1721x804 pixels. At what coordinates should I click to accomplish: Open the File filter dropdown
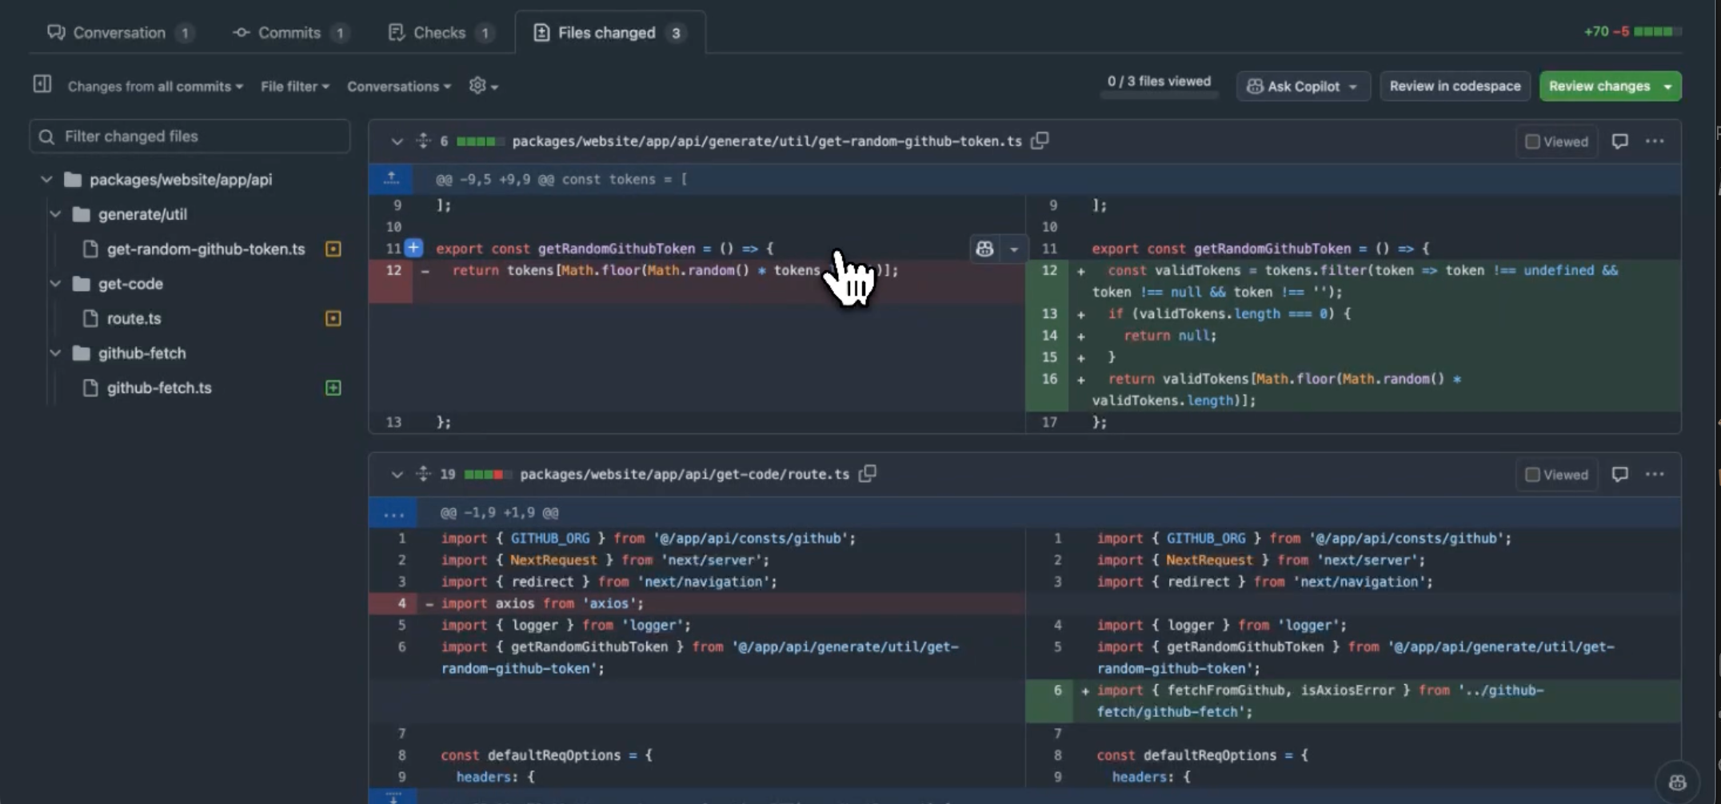click(x=294, y=86)
